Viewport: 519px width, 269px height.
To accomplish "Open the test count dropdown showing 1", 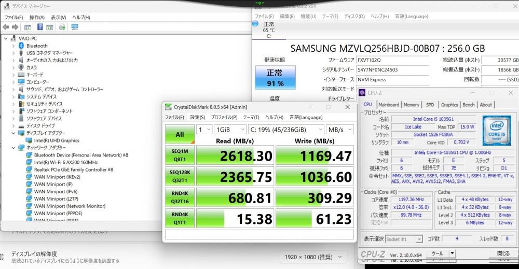I will 204,130.
